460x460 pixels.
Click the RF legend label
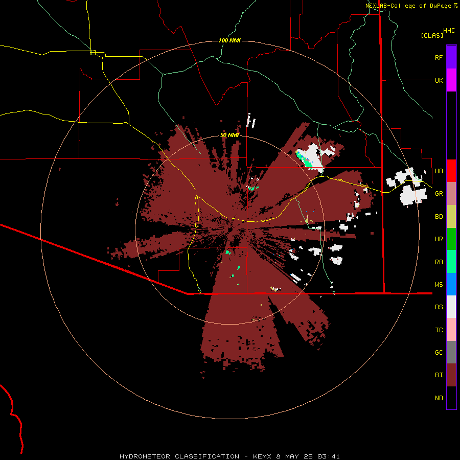[x=439, y=57]
